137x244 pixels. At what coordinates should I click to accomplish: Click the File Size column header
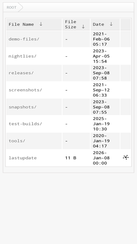tap(71, 24)
